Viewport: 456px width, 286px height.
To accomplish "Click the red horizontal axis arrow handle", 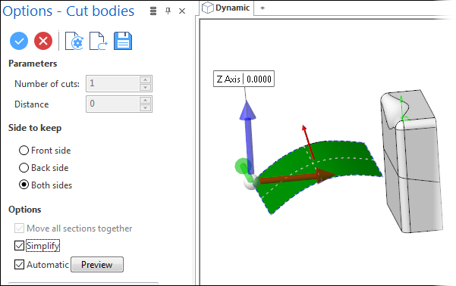I will [x=297, y=178].
